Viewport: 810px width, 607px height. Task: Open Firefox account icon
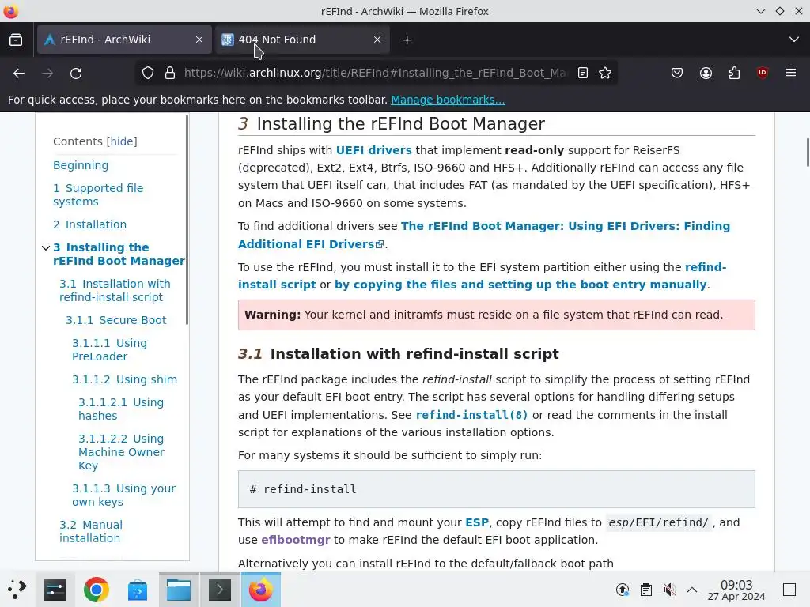pos(706,74)
